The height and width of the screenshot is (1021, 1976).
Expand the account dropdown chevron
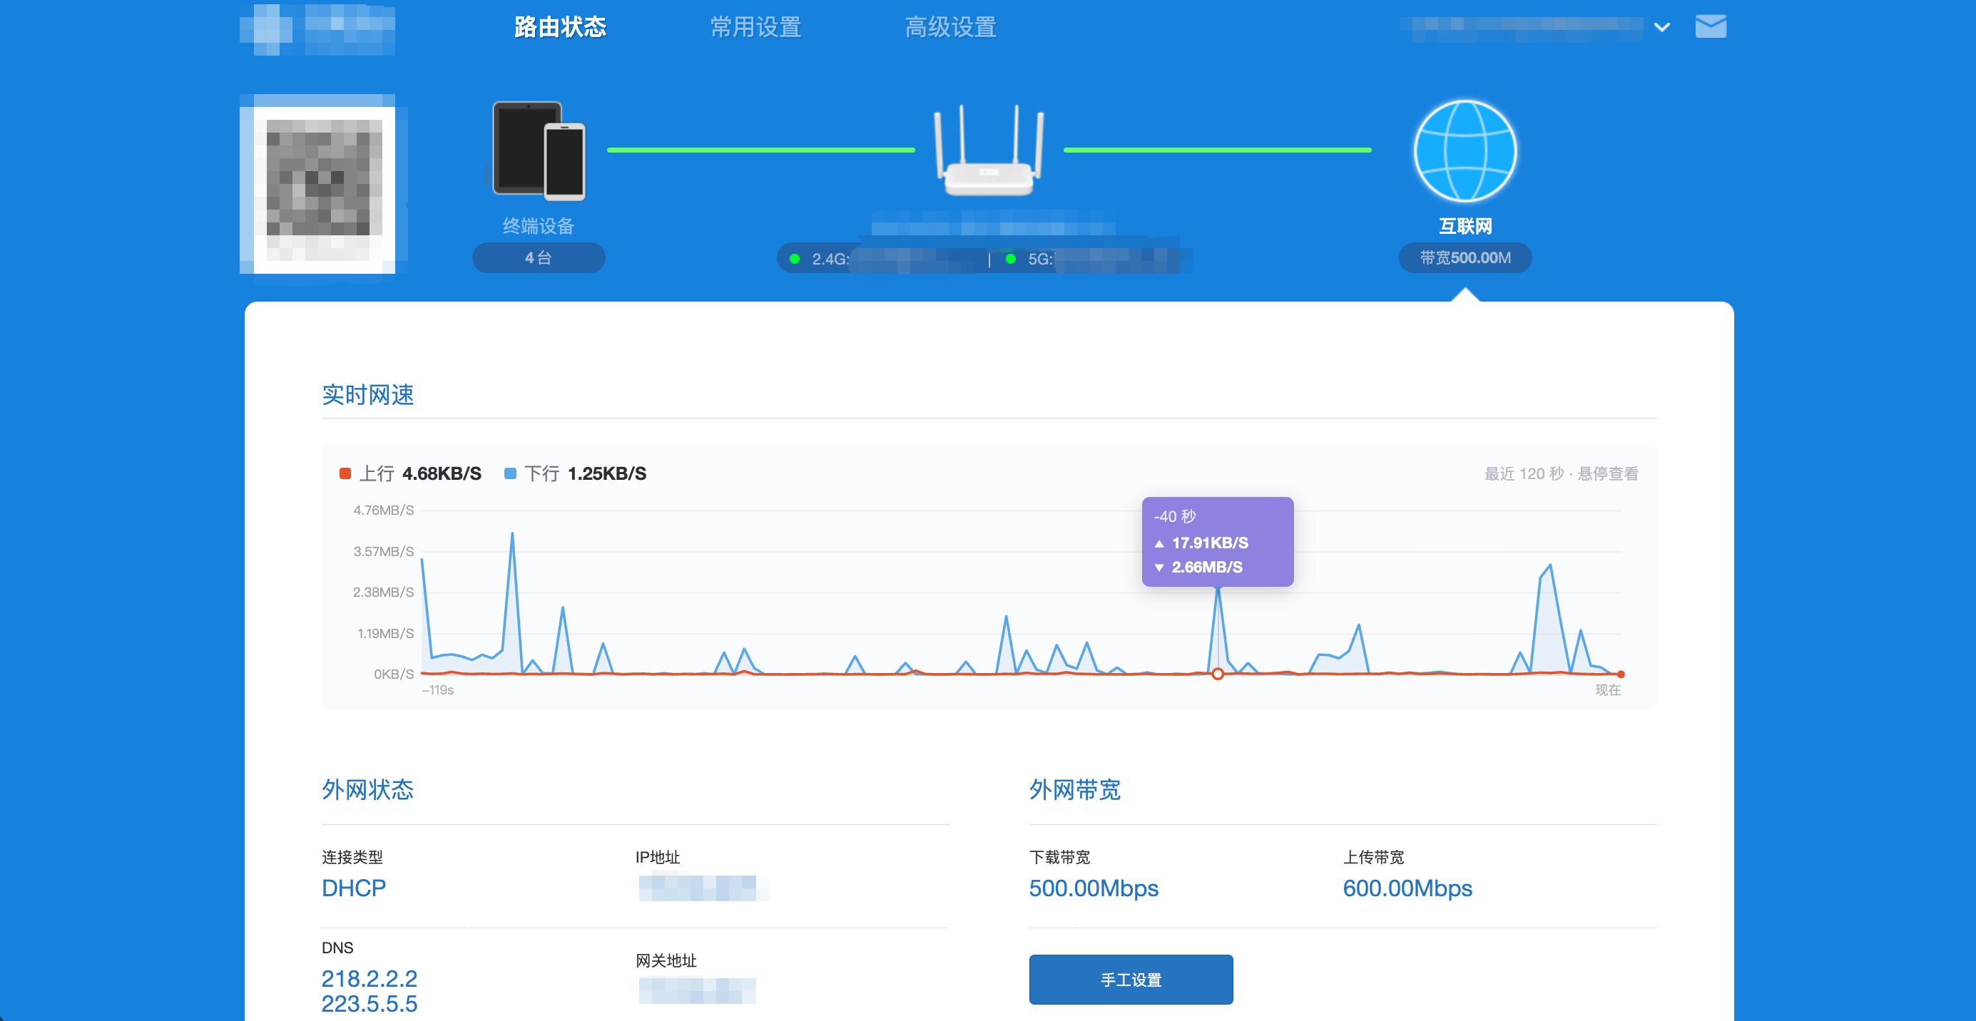coord(1661,28)
